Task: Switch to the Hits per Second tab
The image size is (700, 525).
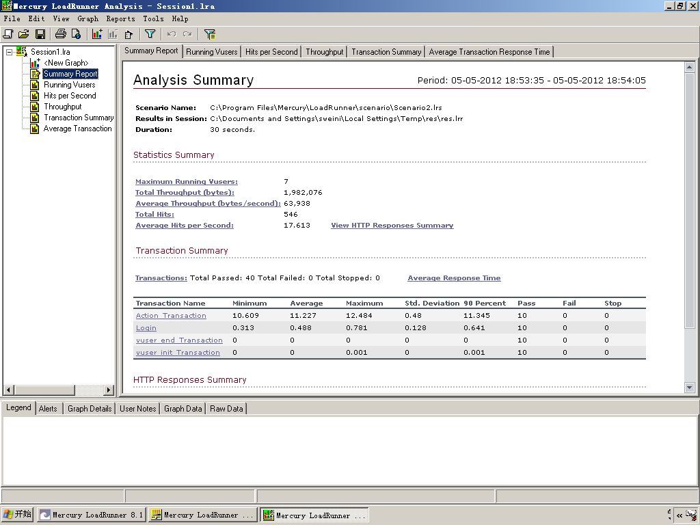Action: (x=271, y=52)
